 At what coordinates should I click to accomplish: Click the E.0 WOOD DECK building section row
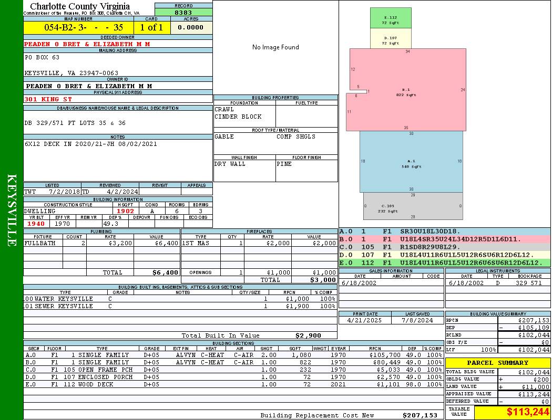(233, 384)
